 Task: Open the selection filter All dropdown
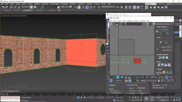25,7
